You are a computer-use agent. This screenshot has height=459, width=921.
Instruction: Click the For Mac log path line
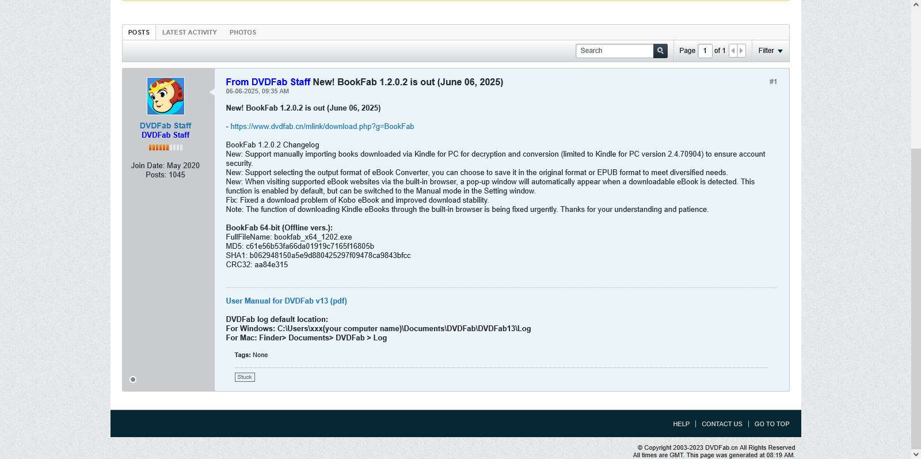pos(306,337)
